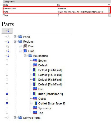Check the box for the Top boundary
Image resolution: width=111 pixels, height=123 pixels.
pos(7,113)
